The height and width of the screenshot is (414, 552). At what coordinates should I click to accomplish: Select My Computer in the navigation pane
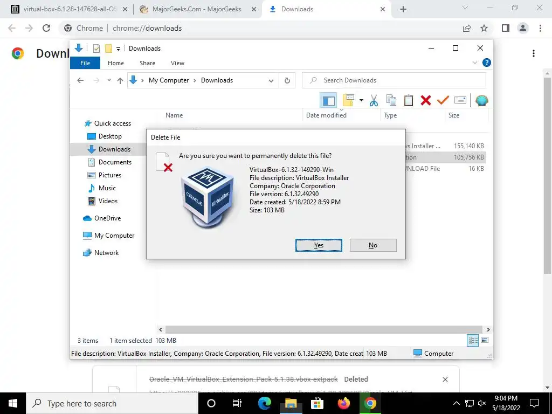point(109,236)
